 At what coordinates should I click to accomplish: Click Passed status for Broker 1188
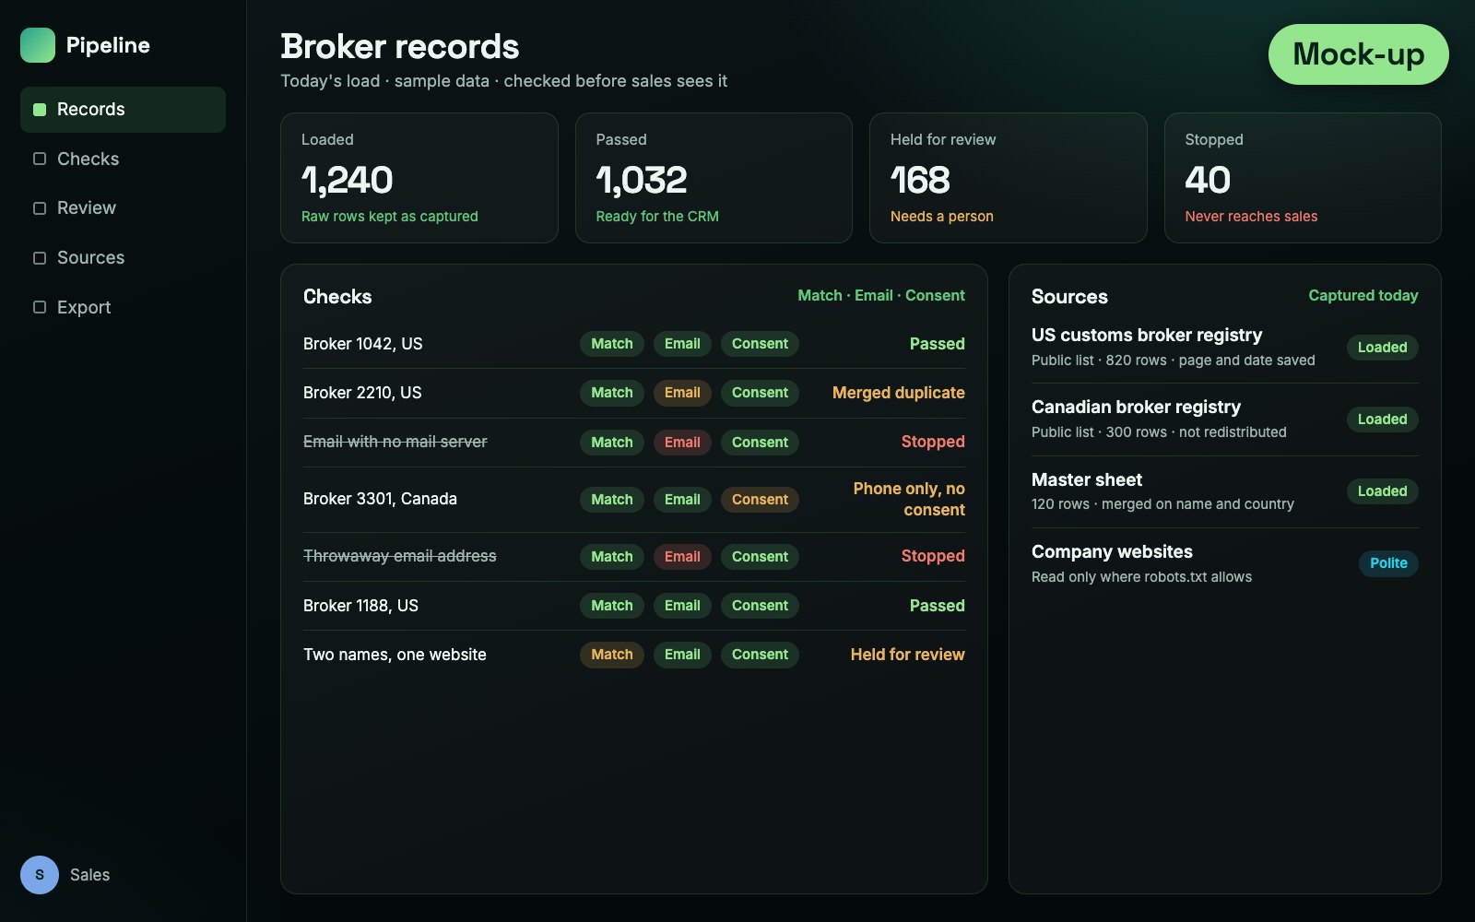click(x=938, y=606)
